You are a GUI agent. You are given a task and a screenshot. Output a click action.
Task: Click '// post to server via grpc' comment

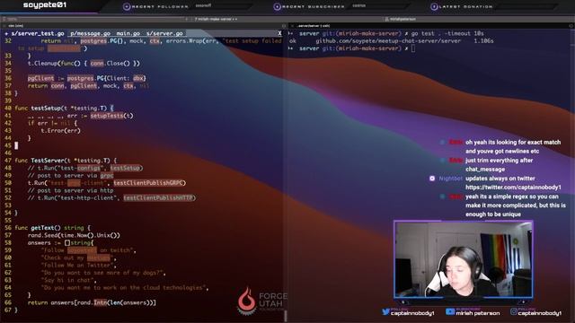coord(71,176)
